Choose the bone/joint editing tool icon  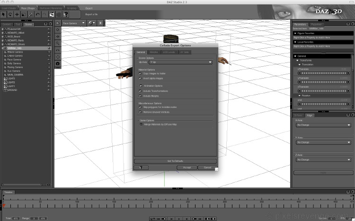click(x=31, y=15)
